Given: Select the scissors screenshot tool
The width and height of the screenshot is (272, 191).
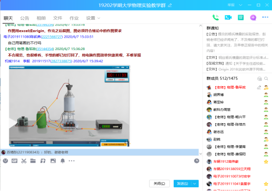Looking at the screenshot, I should (24, 161).
